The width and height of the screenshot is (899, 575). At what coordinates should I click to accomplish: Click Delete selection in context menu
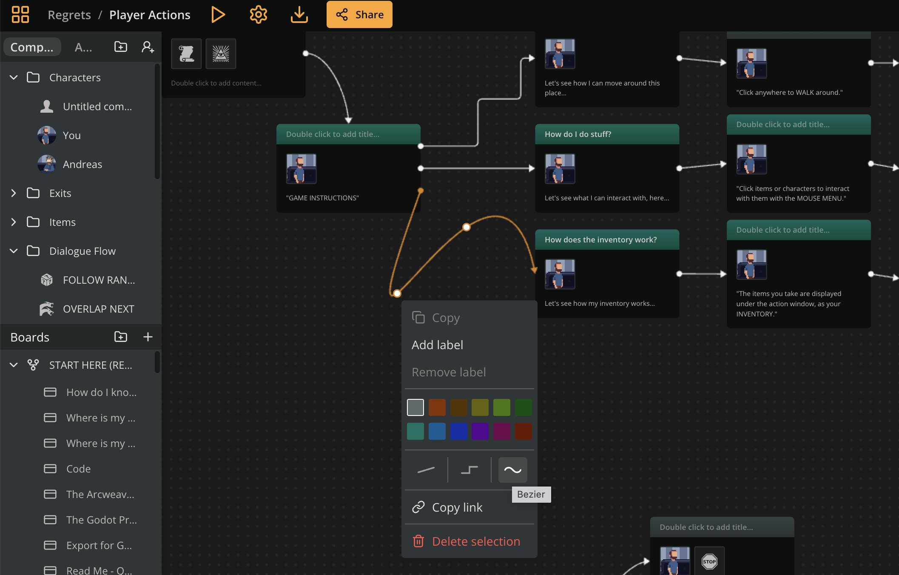click(469, 541)
